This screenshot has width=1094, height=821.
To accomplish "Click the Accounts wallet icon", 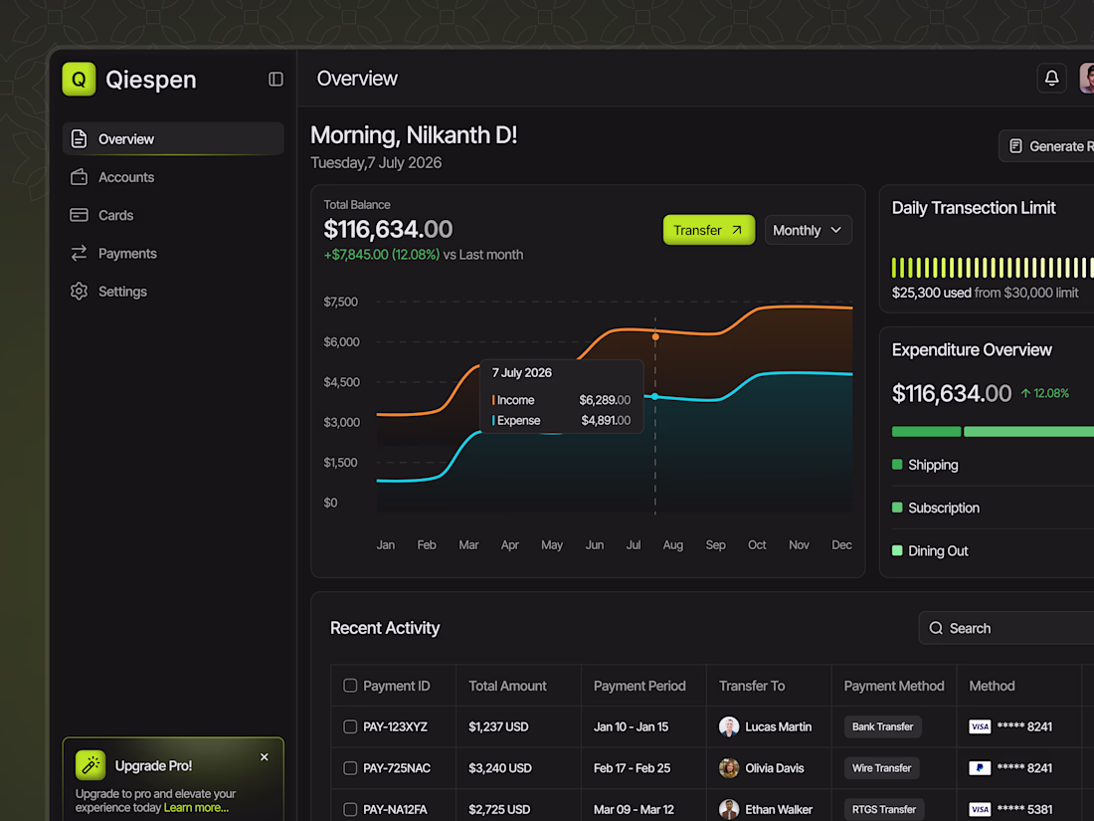I will (79, 177).
